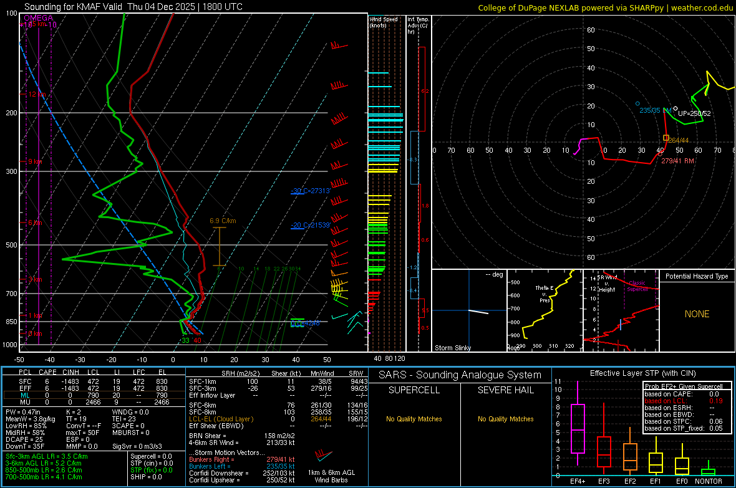The image size is (736, 488).
Task: Click the '850-500mb LR = 2.6 C/km' line
Action: tap(44, 470)
